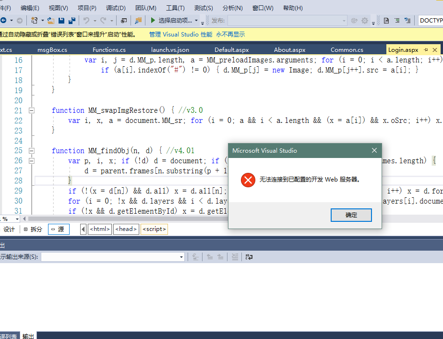Click the Go to Next Message icon in Output

(x=220, y=257)
